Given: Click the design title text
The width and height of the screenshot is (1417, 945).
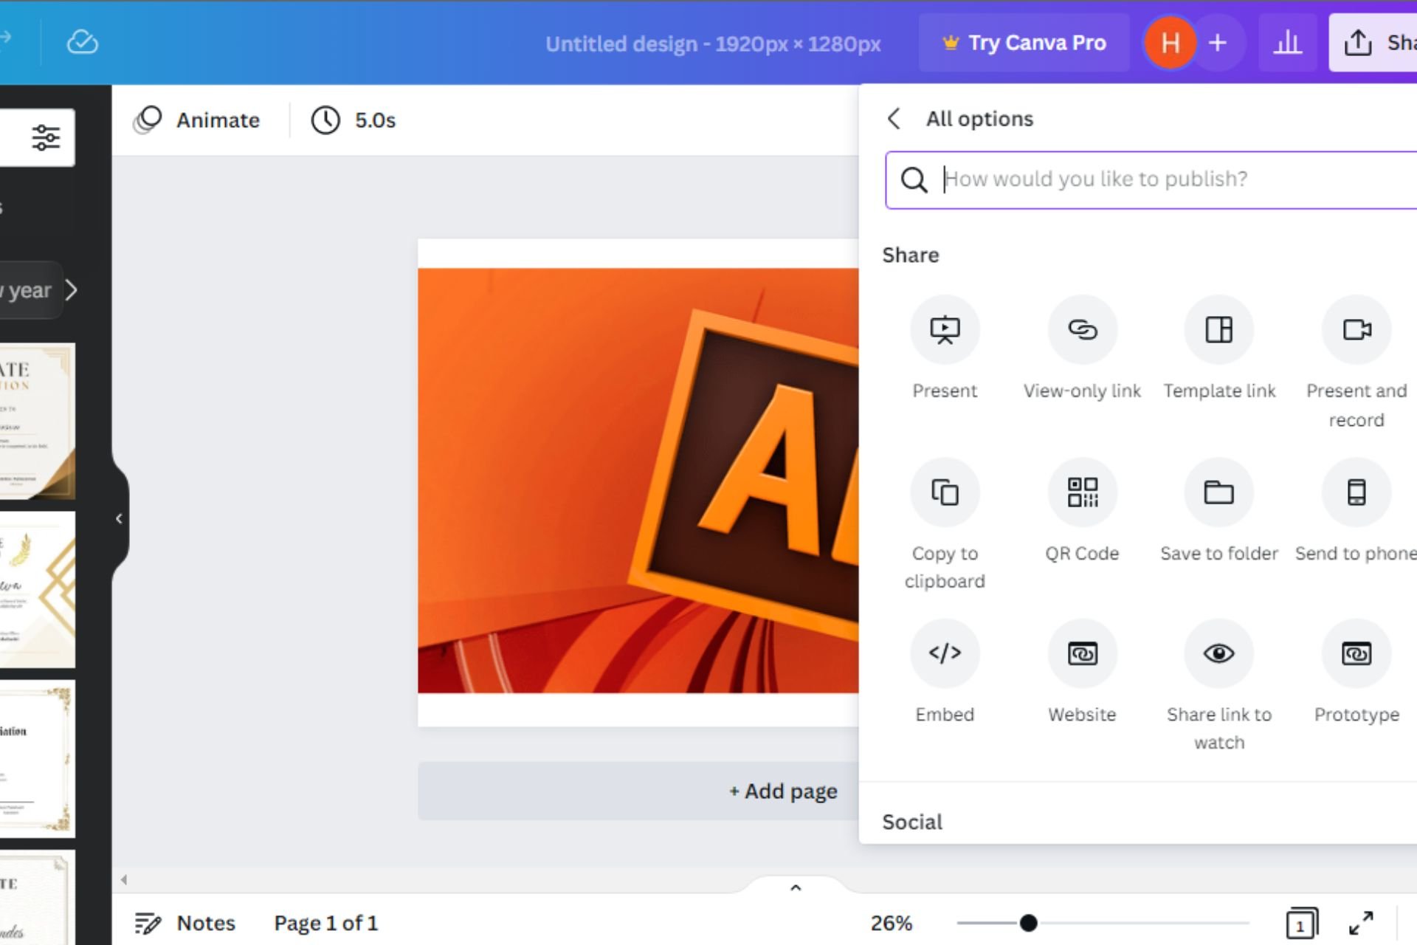Looking at the screenshot, I should [x=713, y=44].
